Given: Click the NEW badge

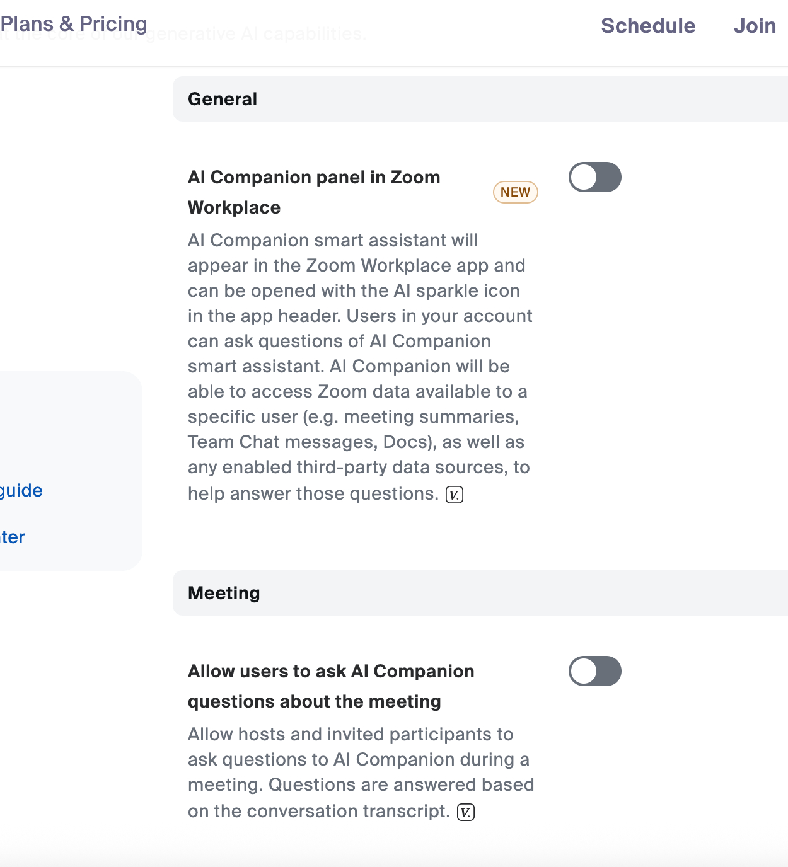Looking at the screenshot, I should 515,192.
